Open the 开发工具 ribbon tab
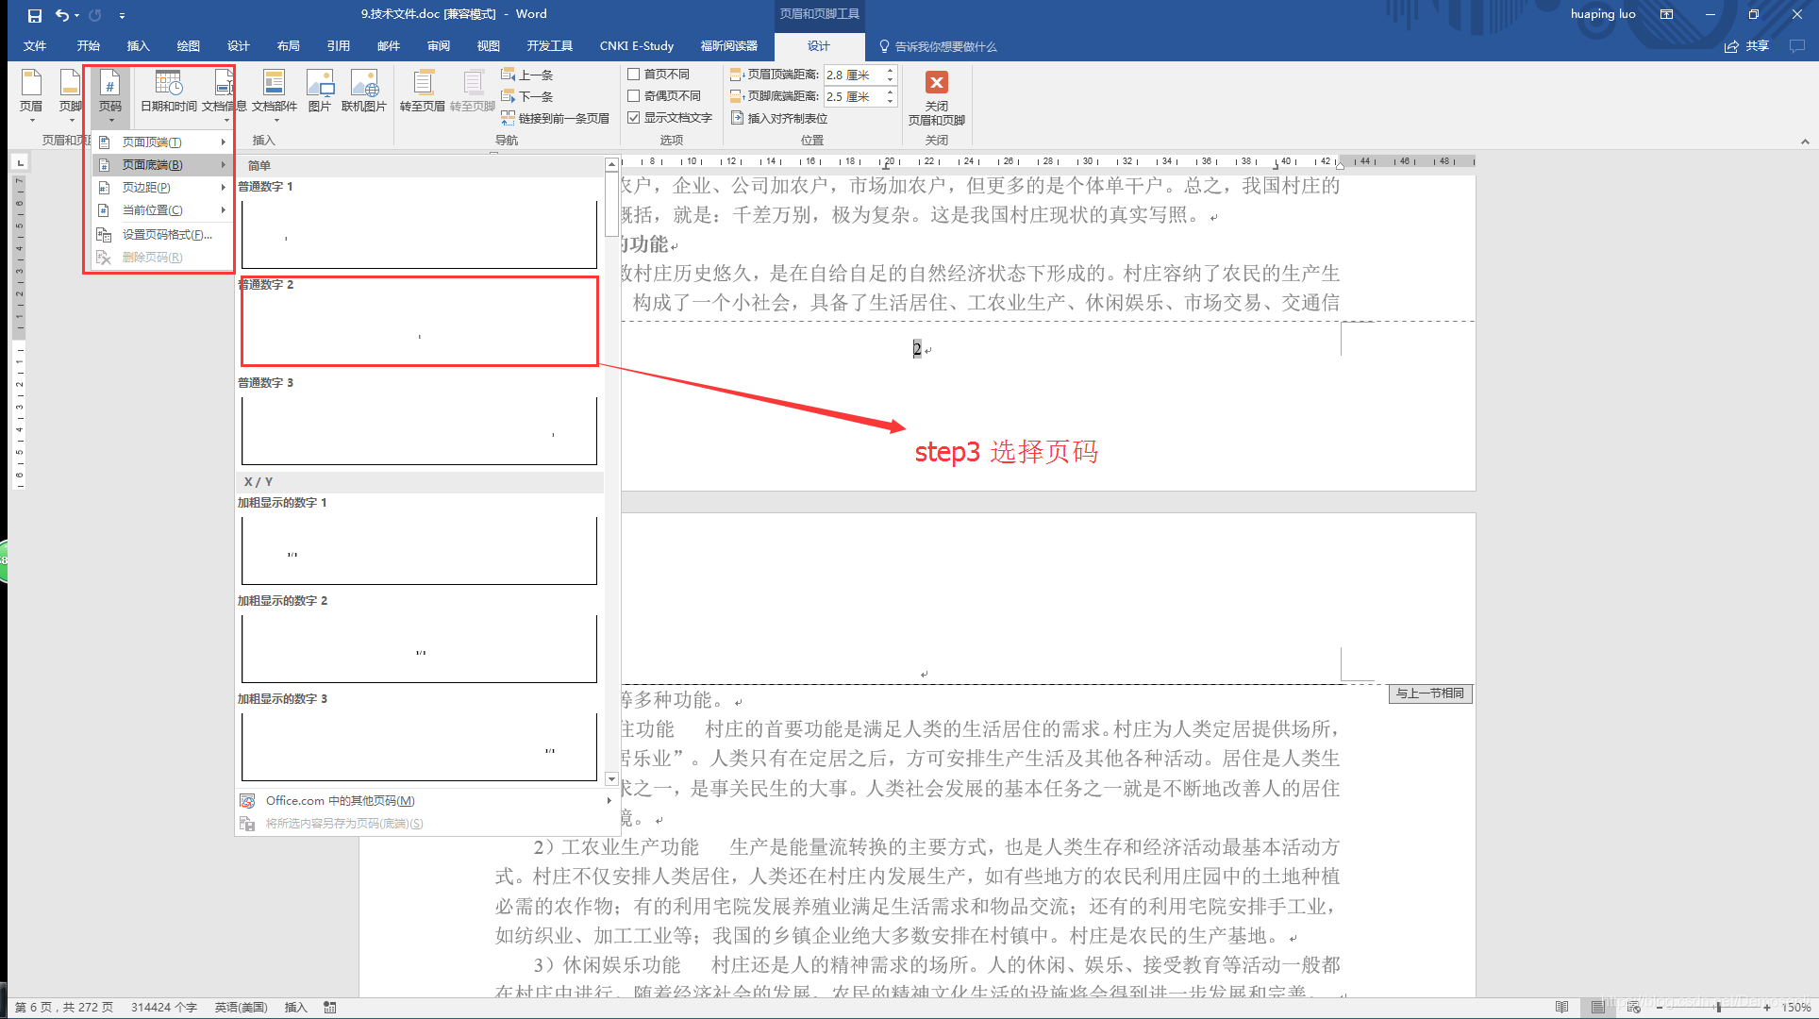This screenshot has width=1819, height=1019. coord(549,45)
